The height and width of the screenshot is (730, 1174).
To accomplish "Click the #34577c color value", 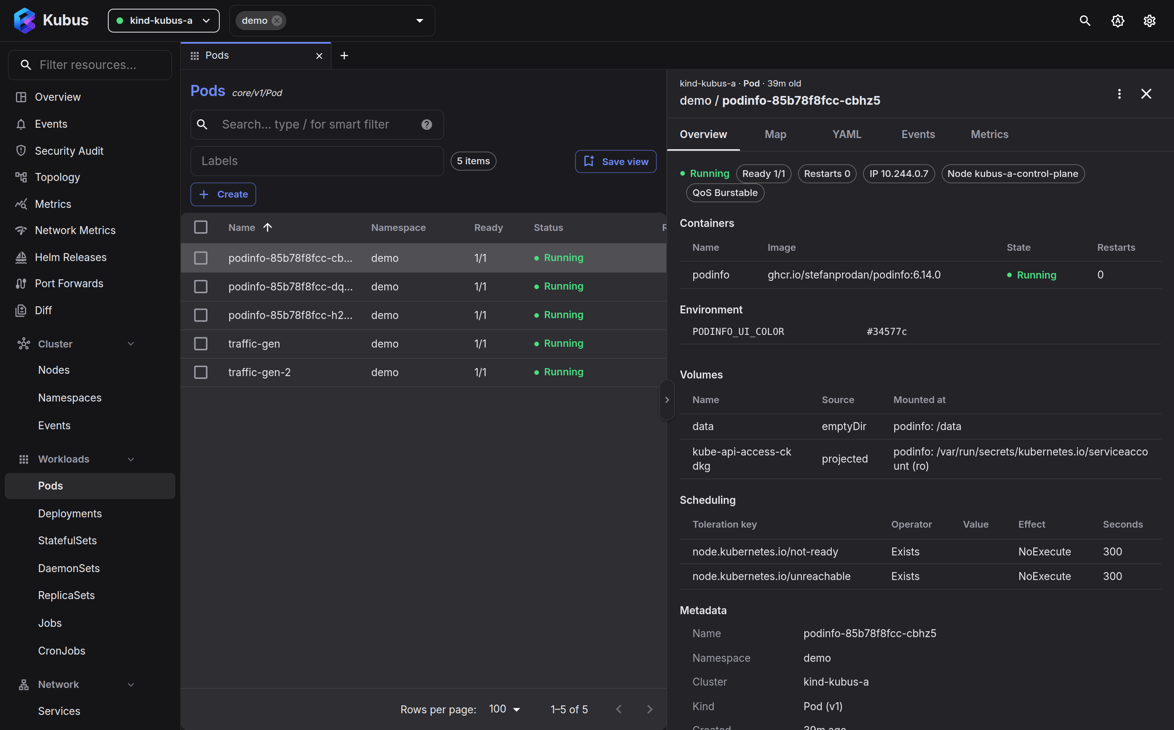I will (886, 332).
